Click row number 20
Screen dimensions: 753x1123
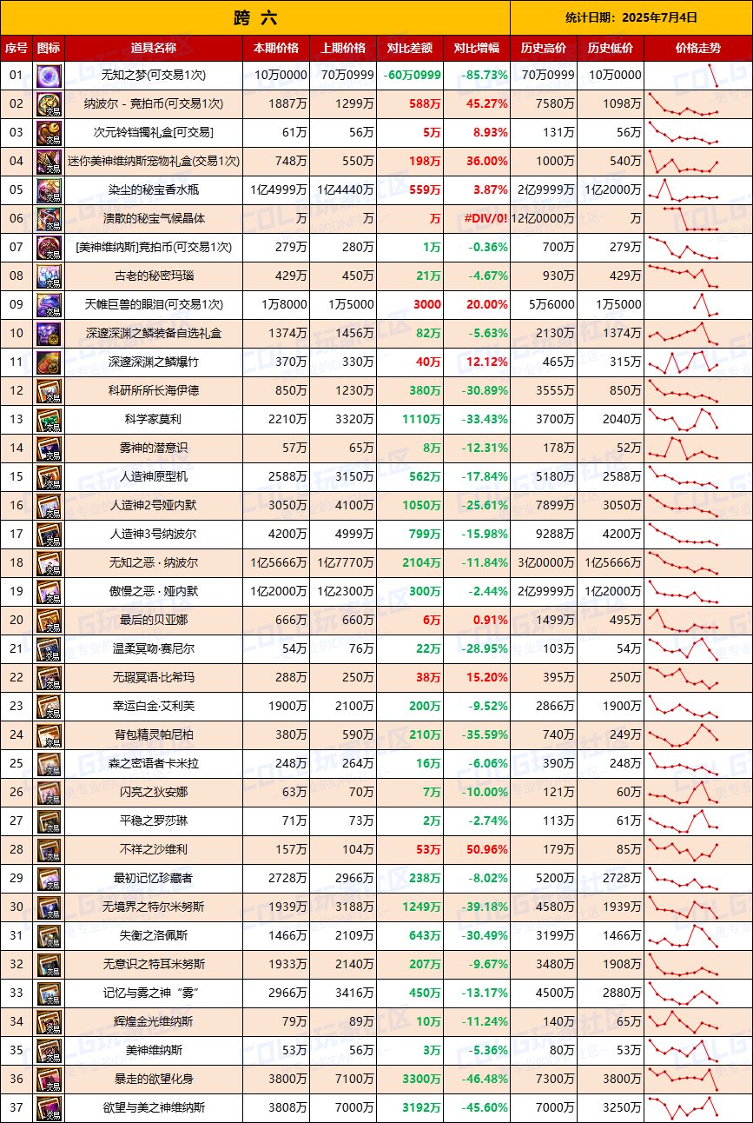17,621
